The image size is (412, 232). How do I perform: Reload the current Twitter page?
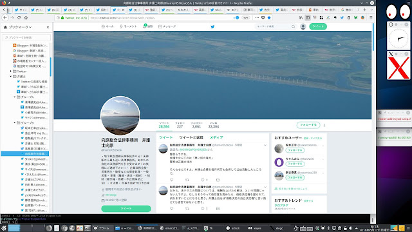click(x=19, y=17)
